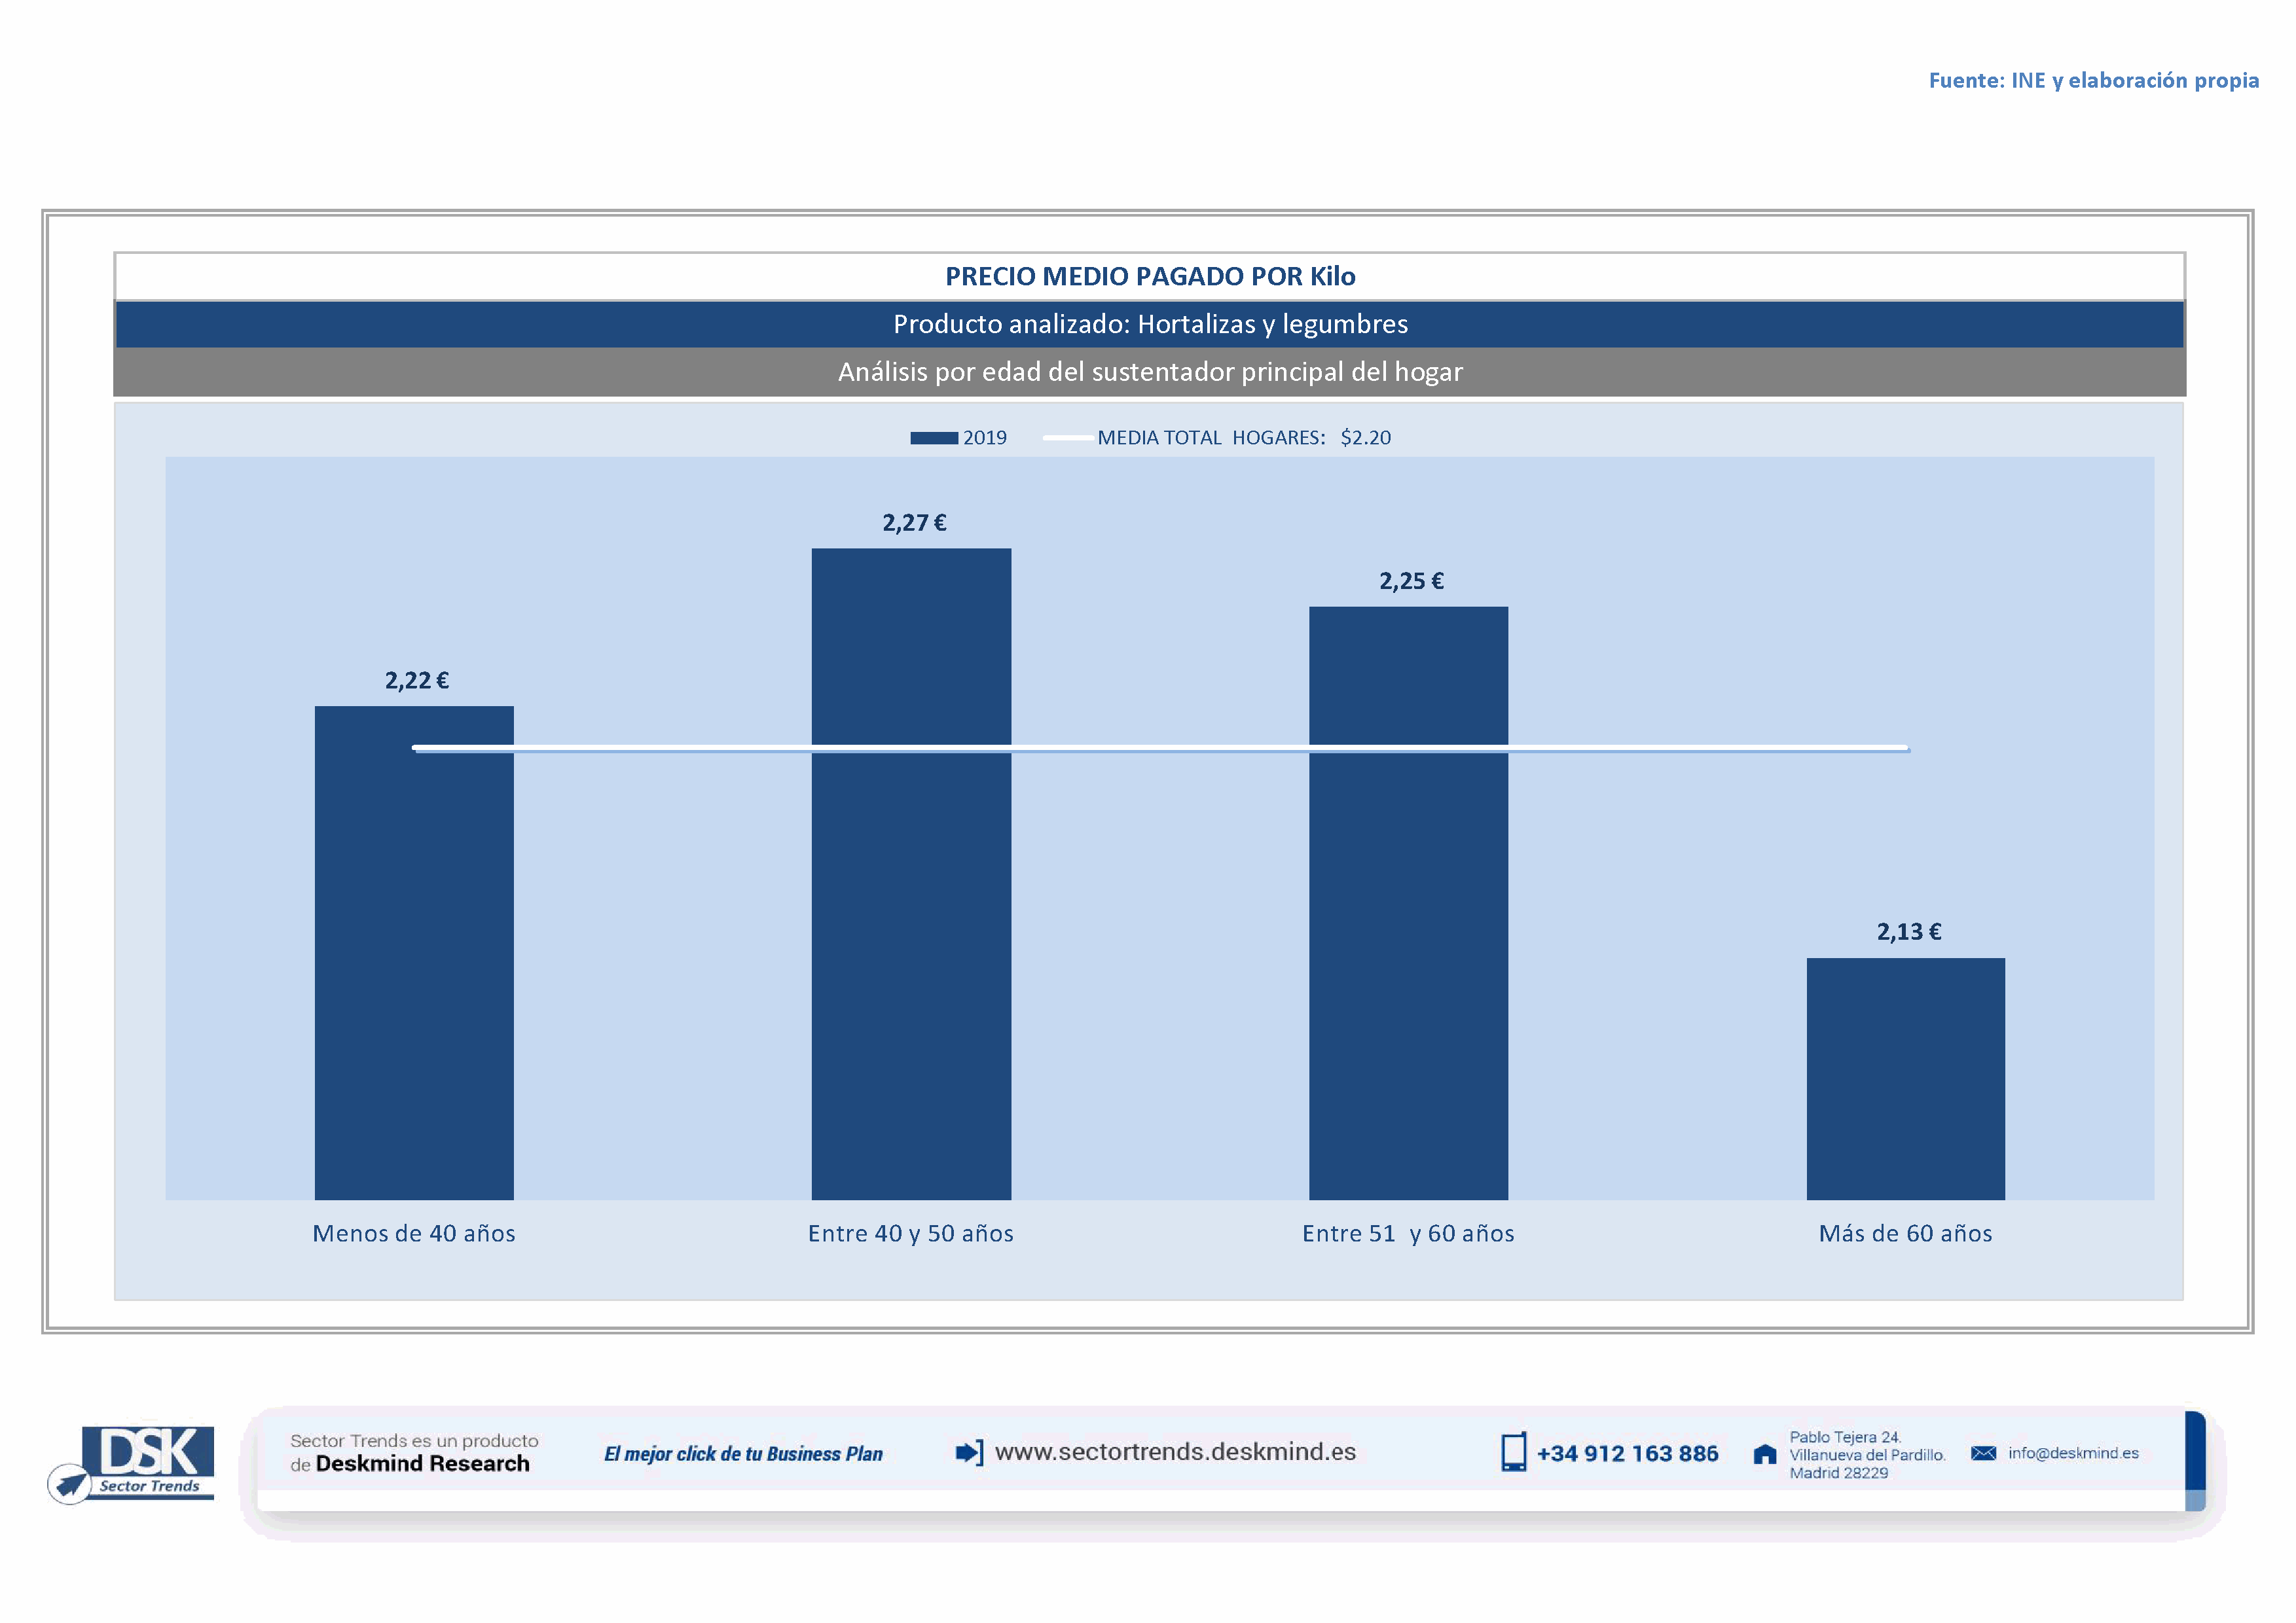Click the 2,13 € data label
Screen dimensions: 2296x1623
point(1908,931)
